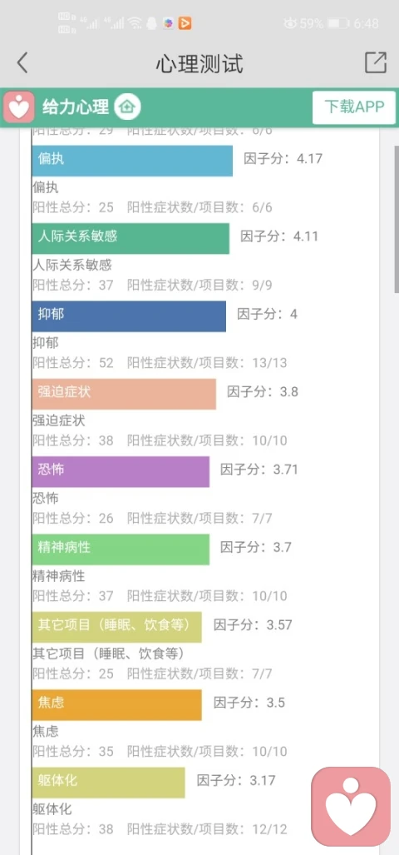Select the 其它项目（睡眠、饮食等） bar
The image size is (399, 855).
tap(117, 627)
